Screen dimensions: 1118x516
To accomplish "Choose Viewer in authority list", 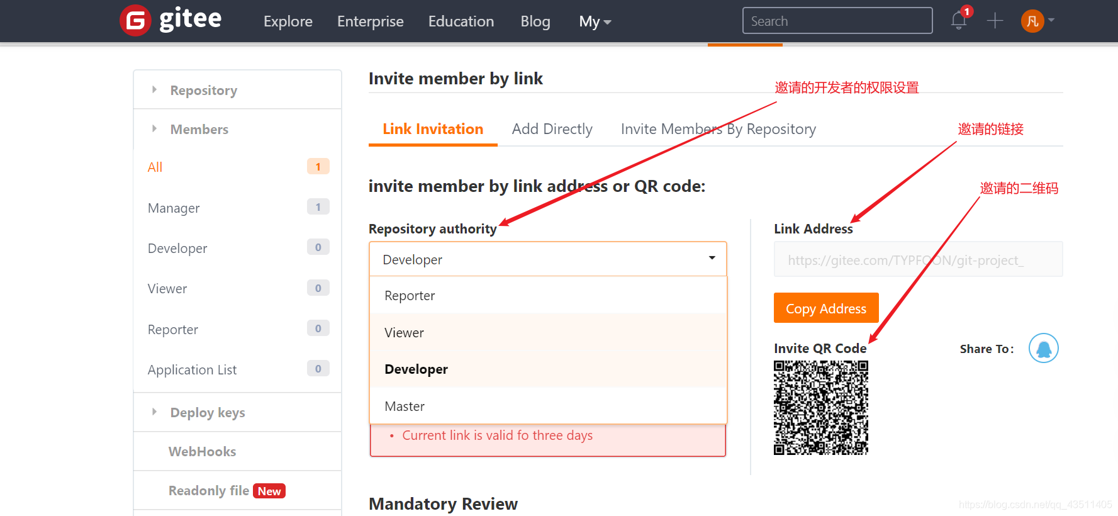I will pyautogui.click(x=548, y=332).
